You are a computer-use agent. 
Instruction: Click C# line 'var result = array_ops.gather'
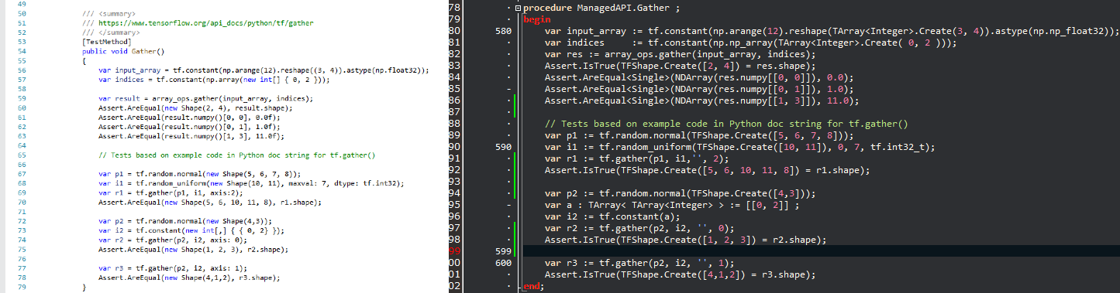coord(205,99)
